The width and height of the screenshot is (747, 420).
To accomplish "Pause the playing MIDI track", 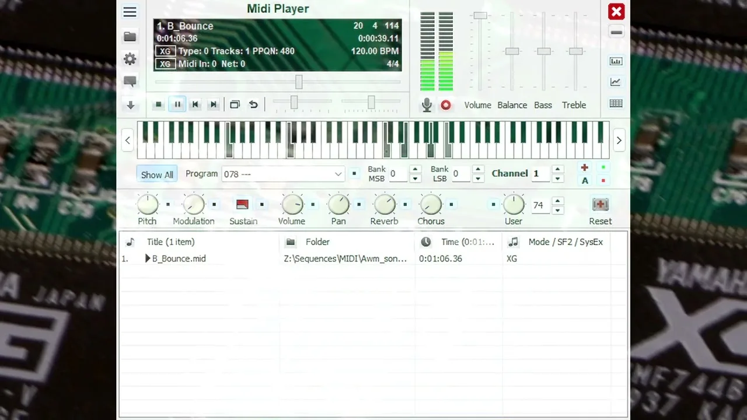I will [177, 104].
